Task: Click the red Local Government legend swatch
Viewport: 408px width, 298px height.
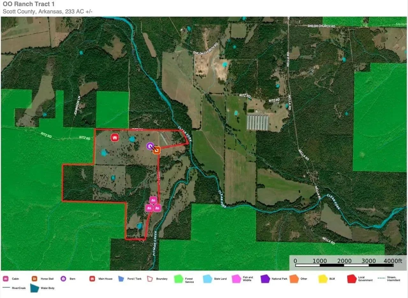Action: pos(352,279)
